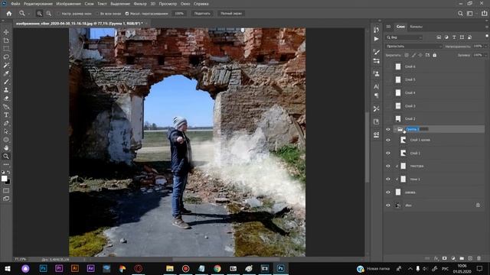Add layer mask icon at panel bottom

444,258
